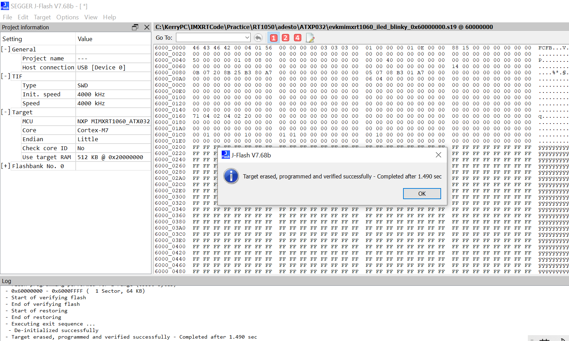Collapse the Target section
The height and width of the screenshot is (341, 569).
[6, 112]
